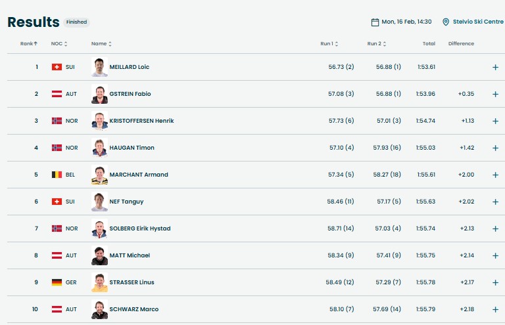Sort by Run 1 times
Viewport: 505px width, 325px height.
point(329,43)
